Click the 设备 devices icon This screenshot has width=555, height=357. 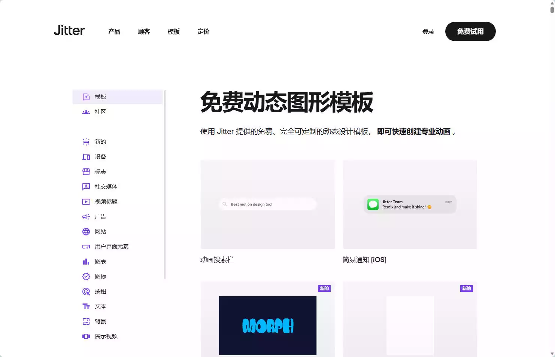point(86,157)
